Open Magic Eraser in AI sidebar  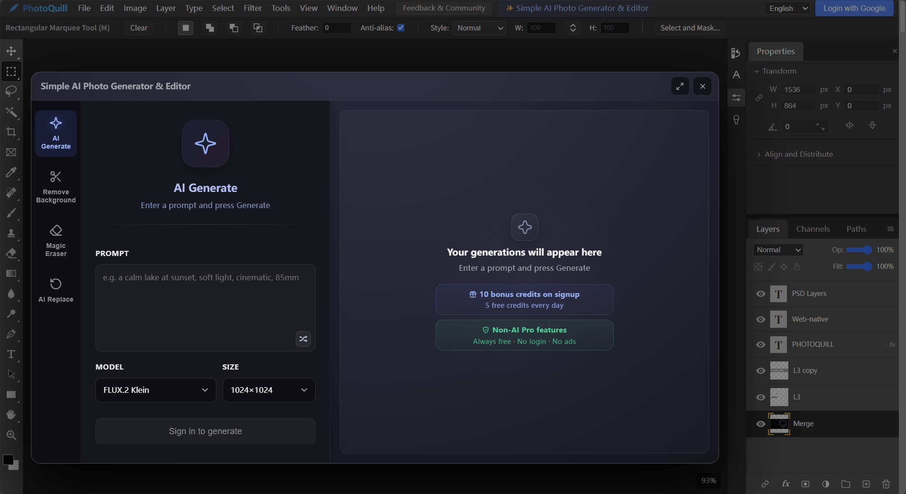(x=56, y=240)
